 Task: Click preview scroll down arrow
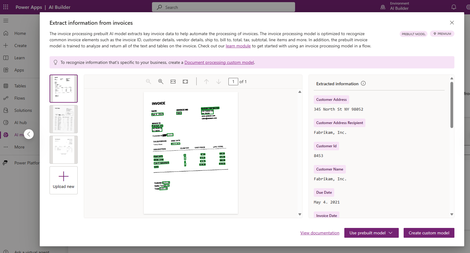point(300,214)
